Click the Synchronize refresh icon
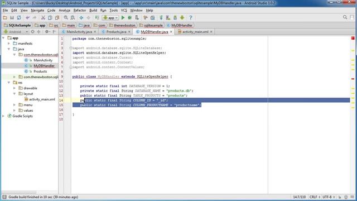357x201 pixels. tap(19, 17)
